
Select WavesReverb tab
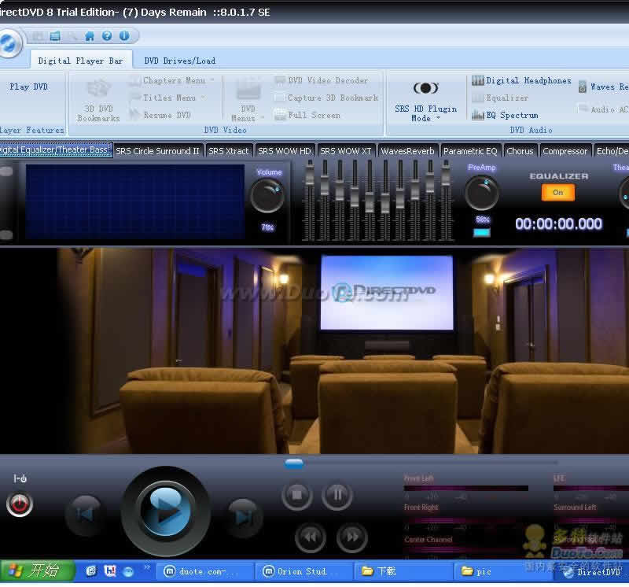point(407,151)
